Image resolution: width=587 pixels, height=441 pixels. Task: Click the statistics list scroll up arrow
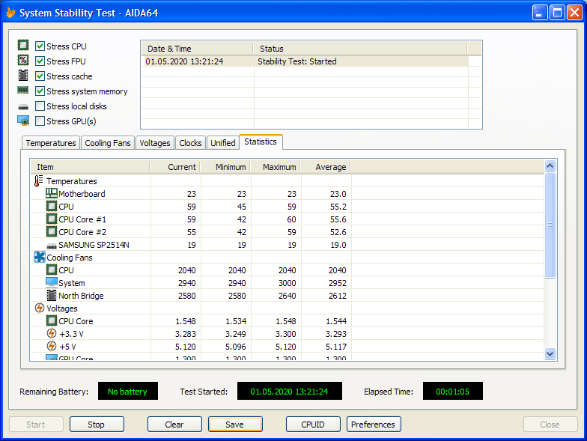click(x=550, y=166)
